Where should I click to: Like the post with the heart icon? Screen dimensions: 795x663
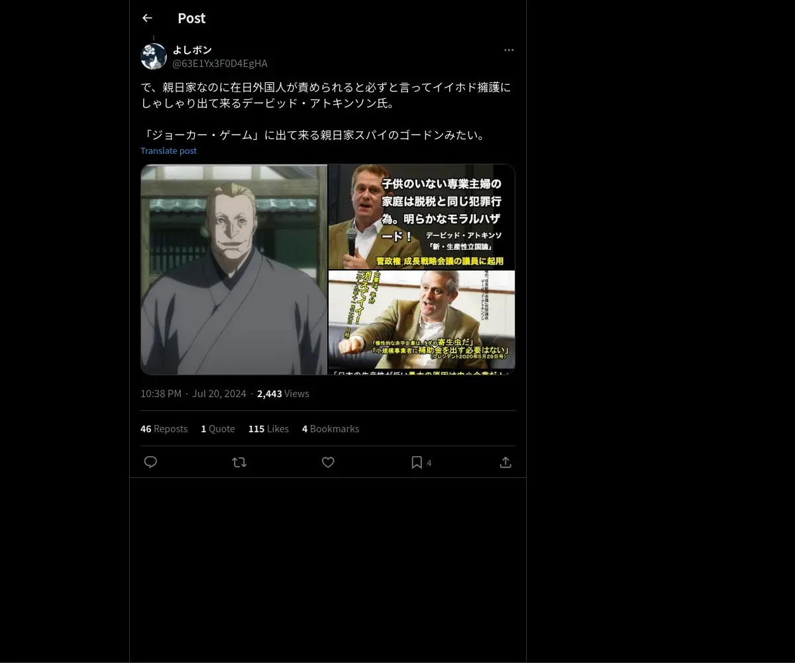point(328,462)
